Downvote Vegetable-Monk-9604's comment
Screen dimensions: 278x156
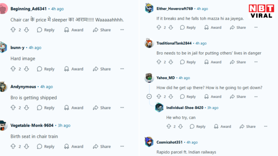[x=27, y=147]
